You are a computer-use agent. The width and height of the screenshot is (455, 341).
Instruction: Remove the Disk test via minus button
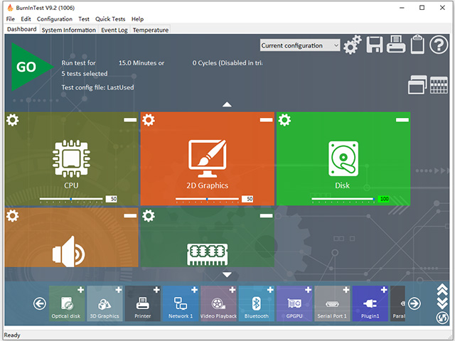[x=402, y=120]
